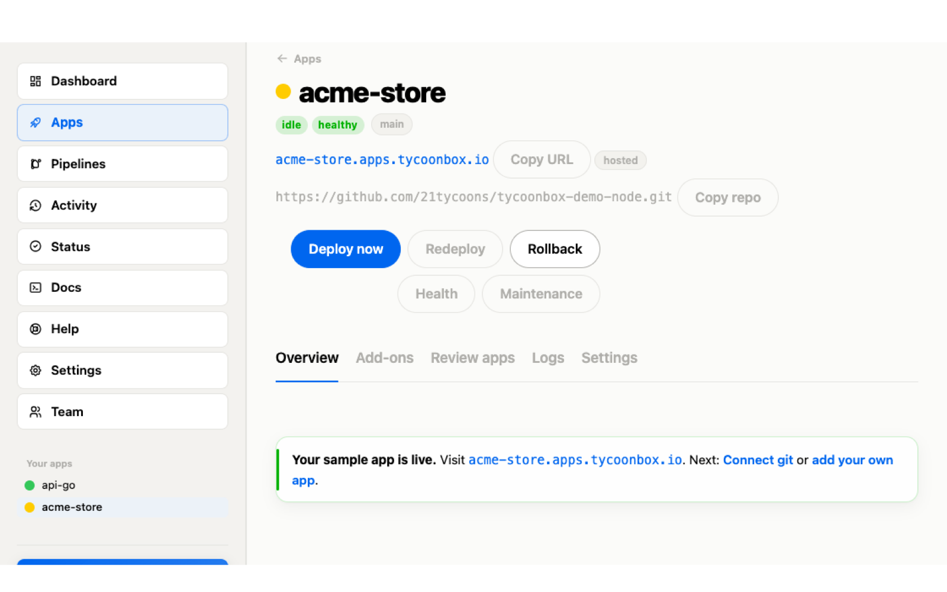
Task: Click the Deploy now button
Action: [346, 249]
